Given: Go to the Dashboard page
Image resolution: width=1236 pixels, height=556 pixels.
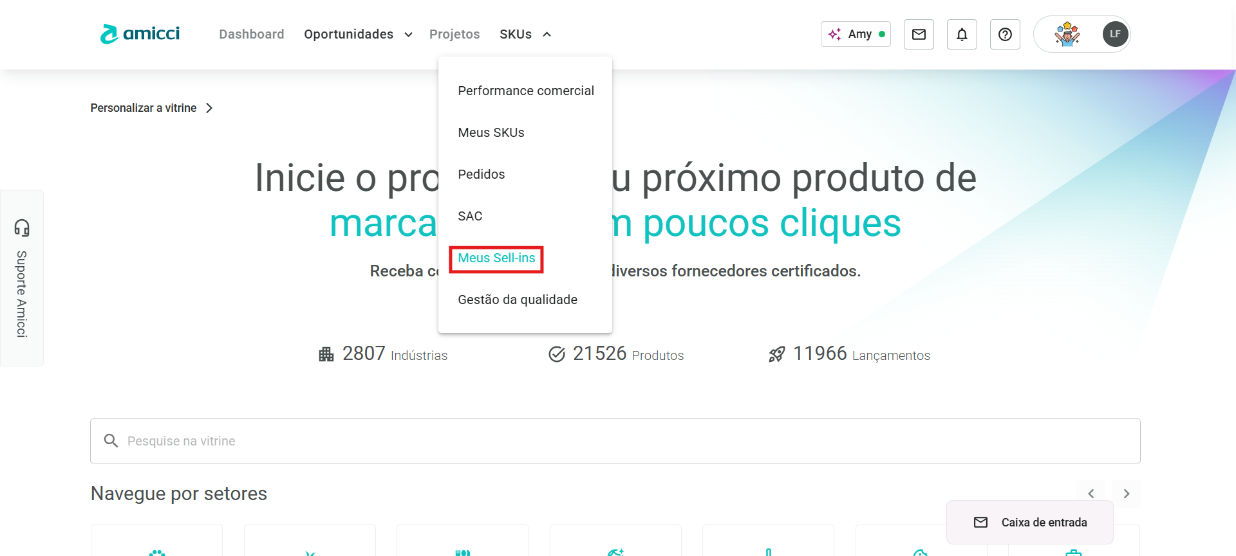Looking at the screenshot, I should [x=251, y=34].
